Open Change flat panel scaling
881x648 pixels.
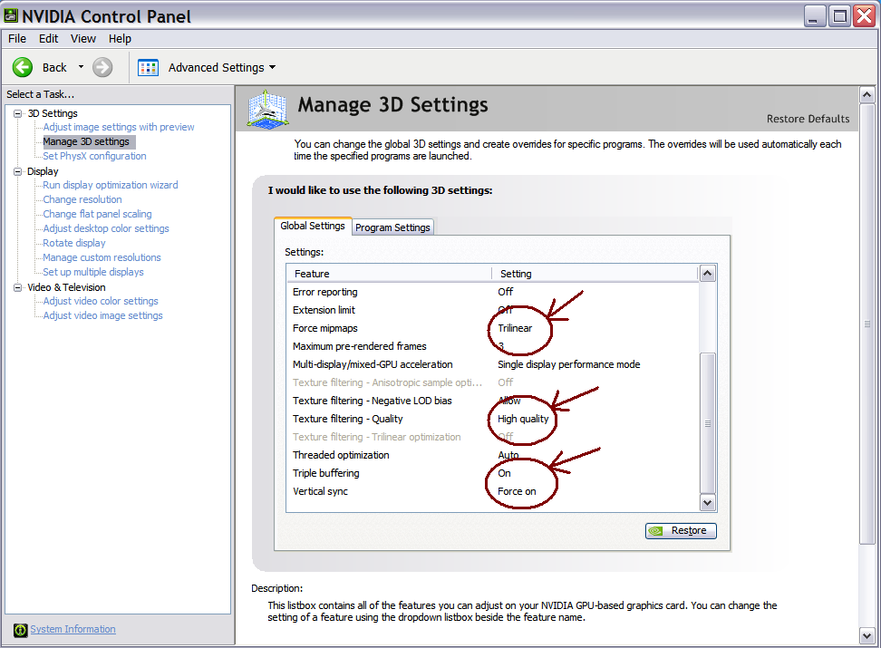coord(97,214)
